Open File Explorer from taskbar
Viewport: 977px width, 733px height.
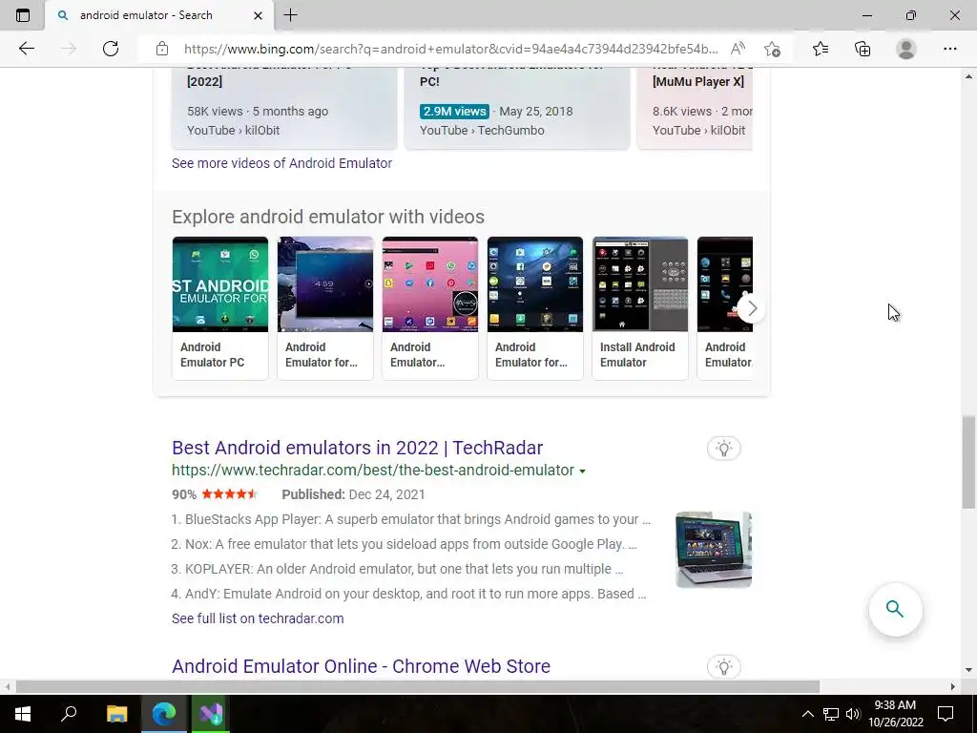(x=116, y=714)
